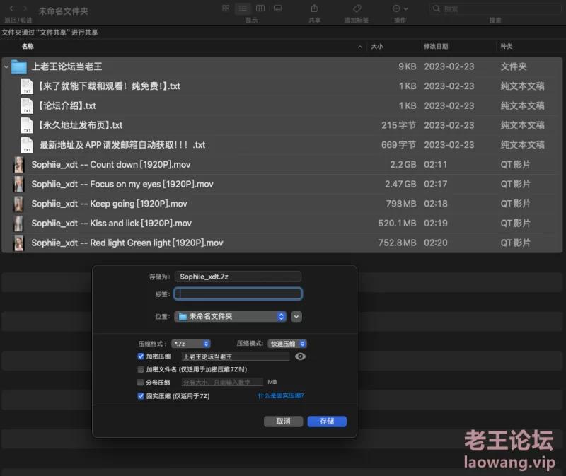The image size is (566, 476).
Task: Open the 压缩格式 *.7z dropdown
Action: coord(191,344)
